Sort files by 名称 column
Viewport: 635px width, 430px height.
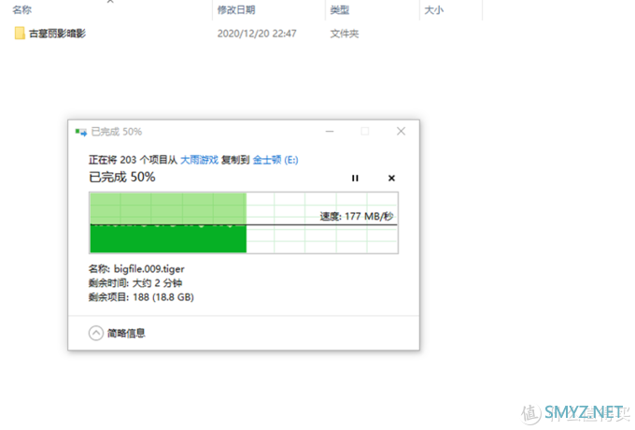21,9
